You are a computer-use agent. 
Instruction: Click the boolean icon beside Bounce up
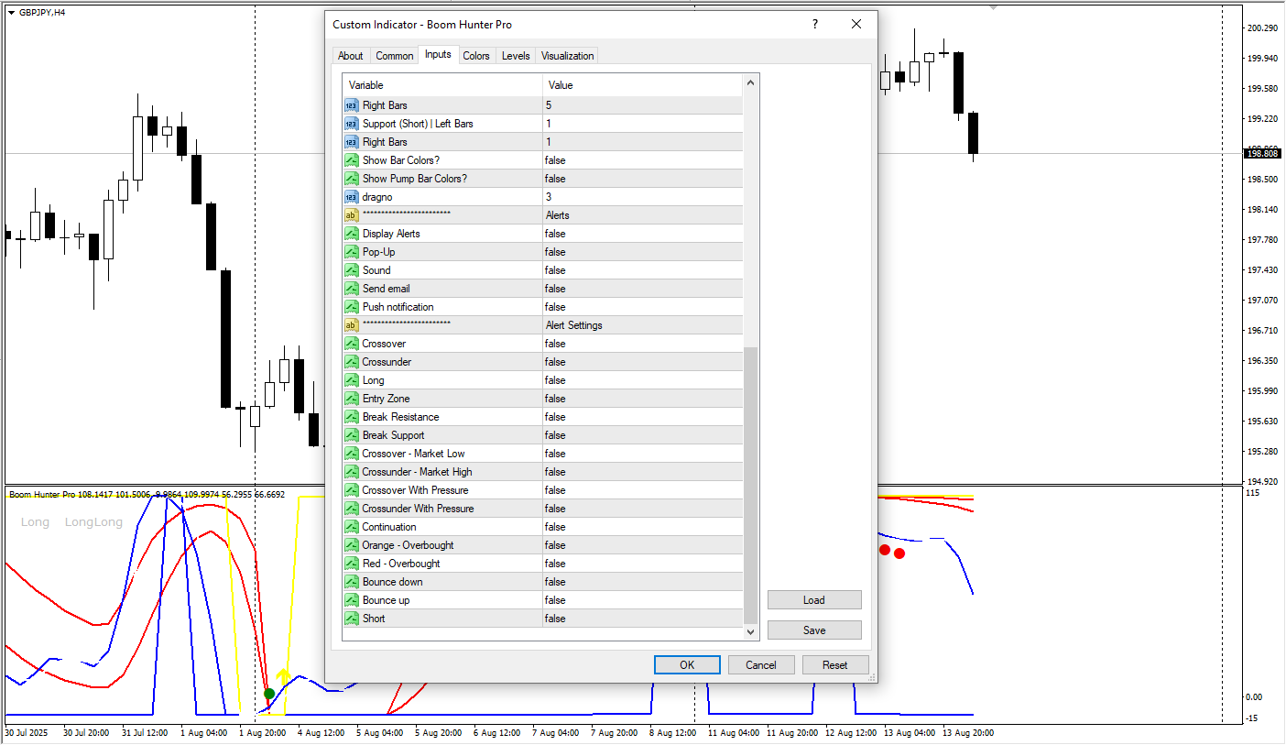click(x=352, y=600)
